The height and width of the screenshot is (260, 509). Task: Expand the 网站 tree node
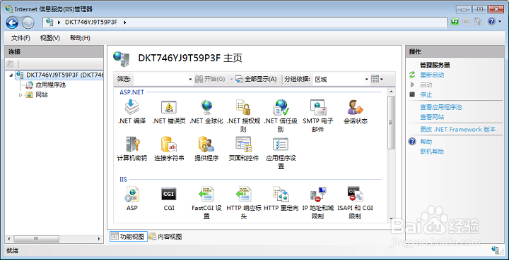[21, 95]
